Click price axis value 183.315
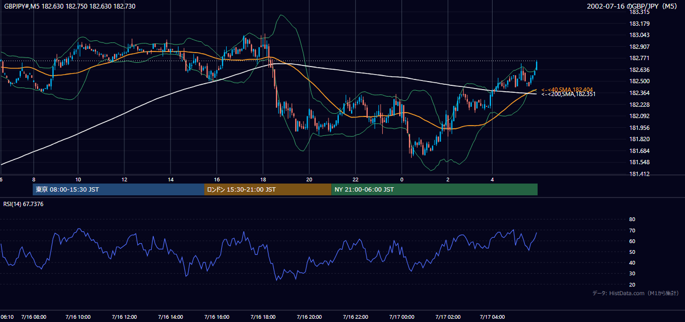This screenshot has height=322, width=685. 639,12
